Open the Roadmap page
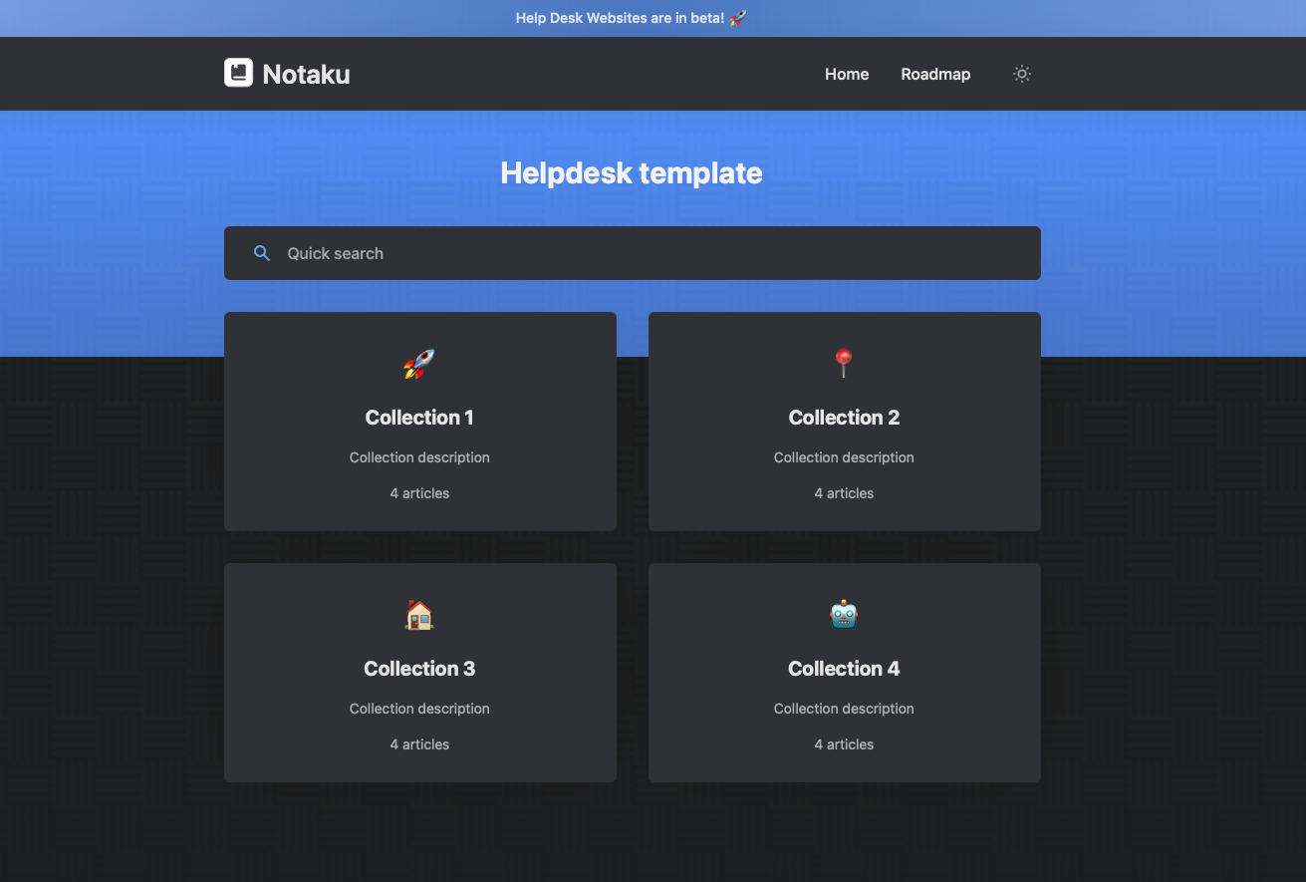The width and height of the screenshot is (1306, 882). point(935,74)
